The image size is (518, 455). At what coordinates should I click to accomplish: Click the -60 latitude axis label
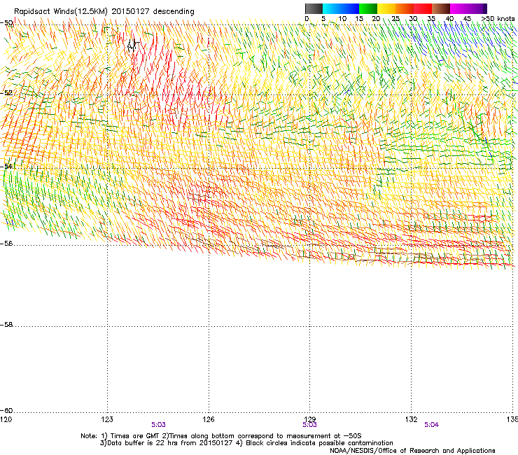coord(6,411)
